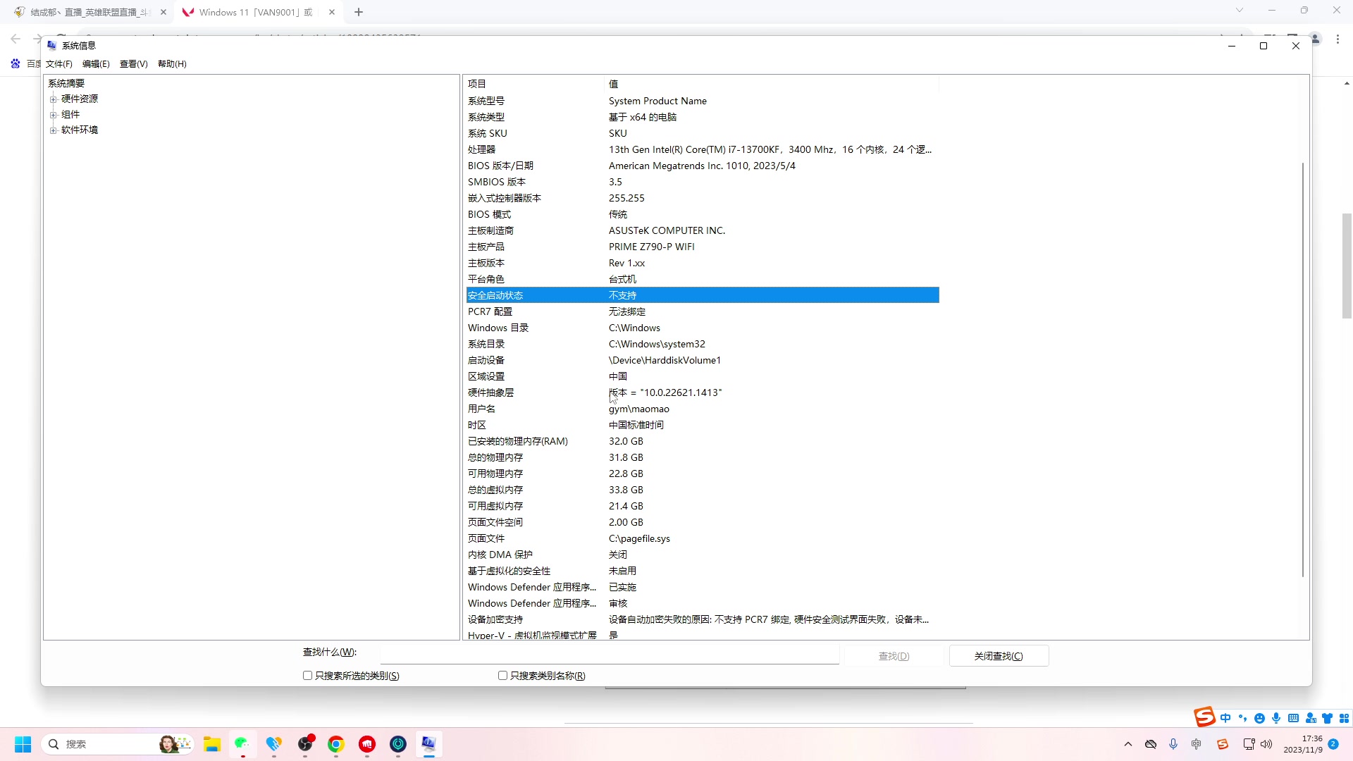1353x761 pixels.
Task: Open the taskbar clock and date
Action: 1303,744
